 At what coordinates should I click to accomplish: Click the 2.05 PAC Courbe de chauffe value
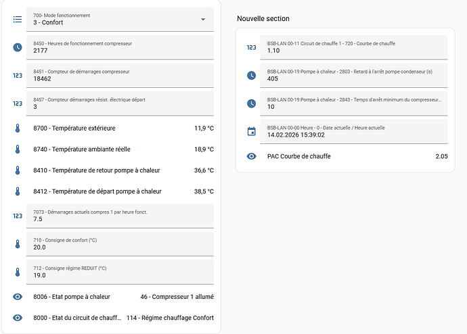click(441, 156)
